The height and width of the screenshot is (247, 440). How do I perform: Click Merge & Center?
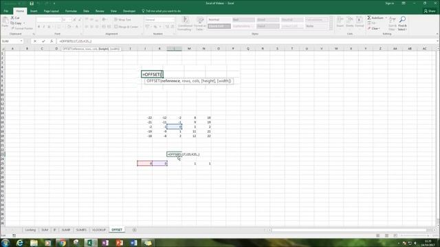coord(126,27)
